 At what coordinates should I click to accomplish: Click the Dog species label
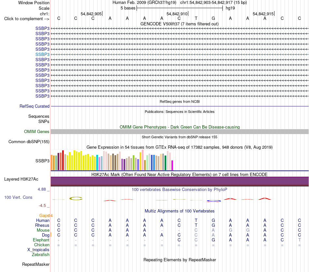tap(46, 235)
